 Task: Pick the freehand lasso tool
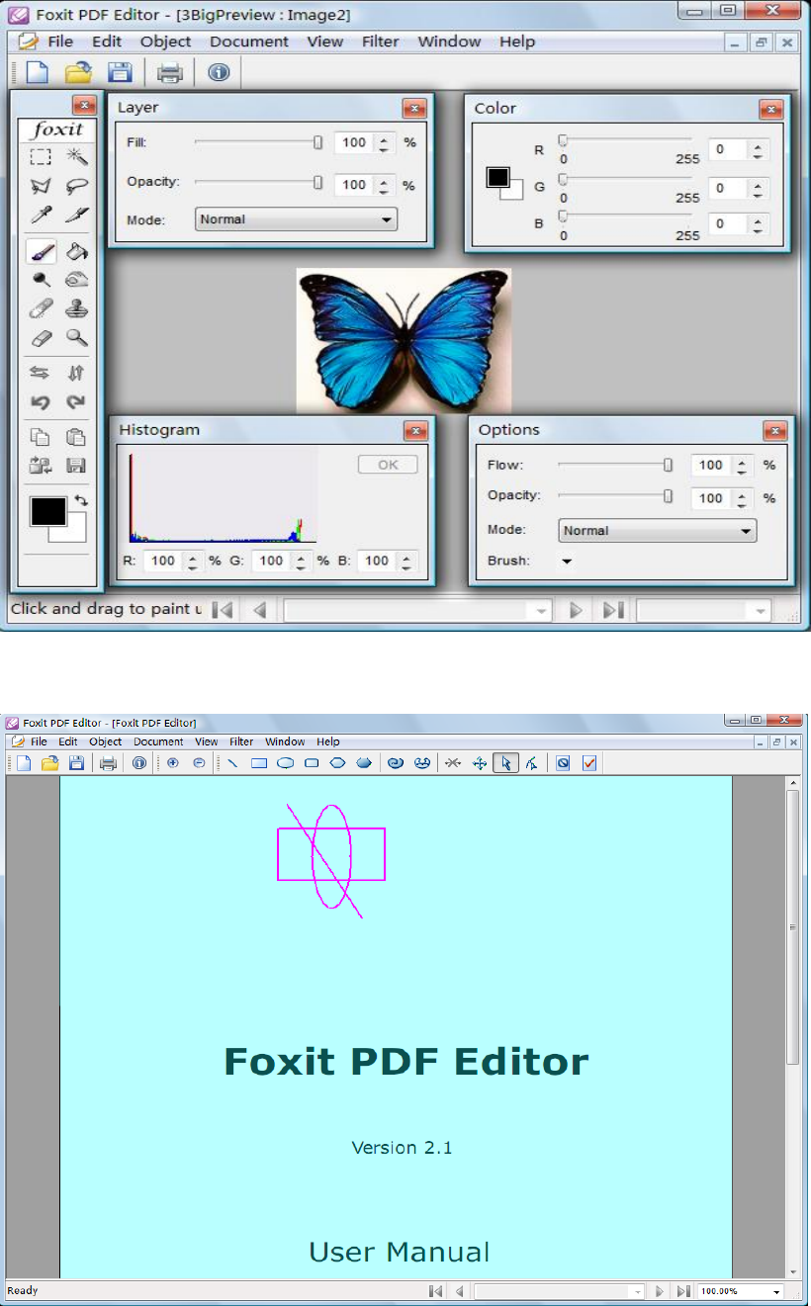76,185
